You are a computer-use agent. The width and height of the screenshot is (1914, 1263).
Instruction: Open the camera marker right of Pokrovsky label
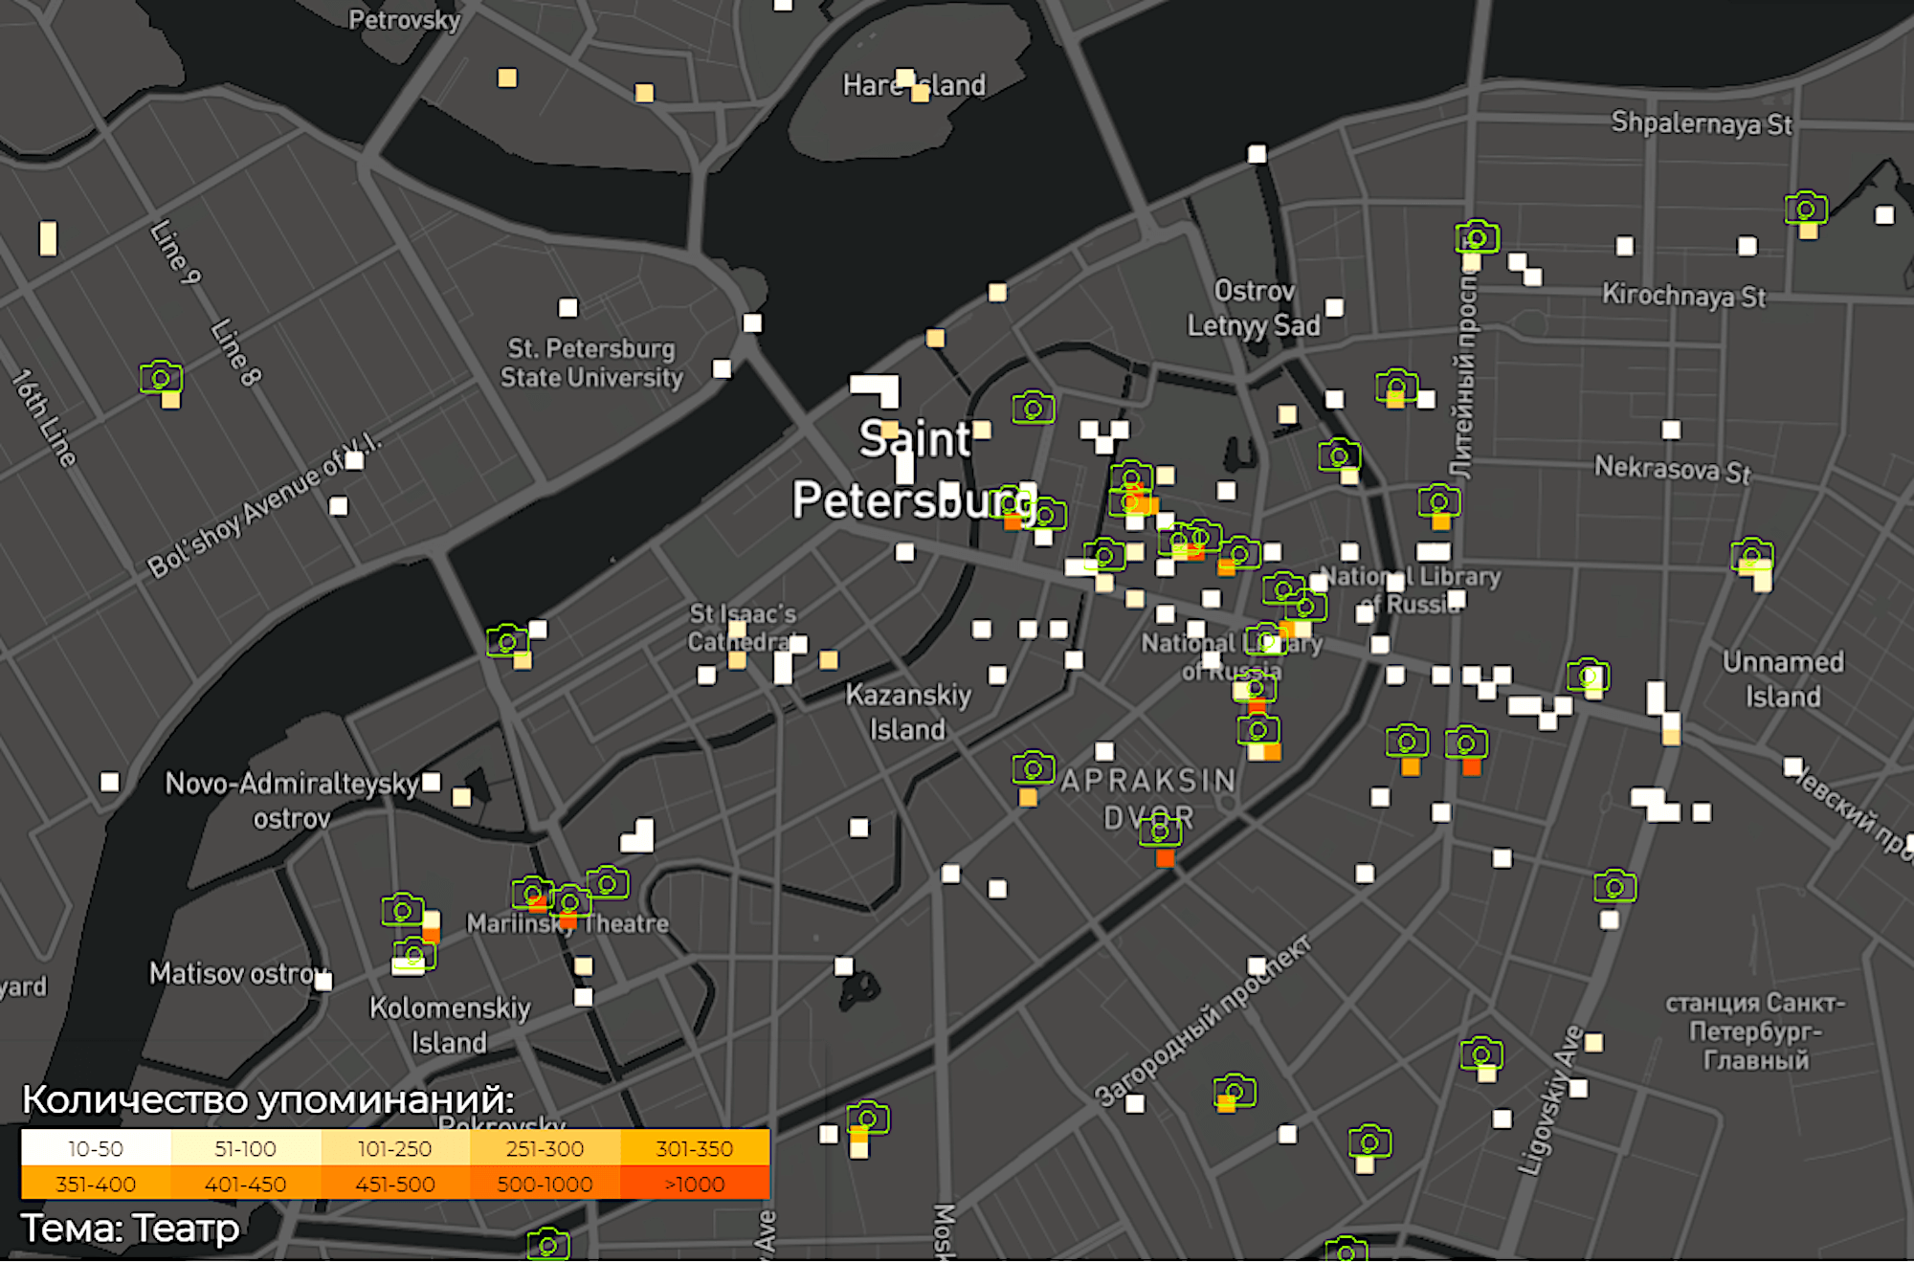pyautogui.click(x=868, y=1117)
